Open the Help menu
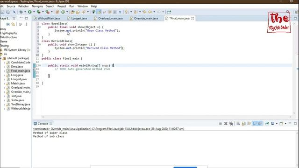 coord(94,6)
